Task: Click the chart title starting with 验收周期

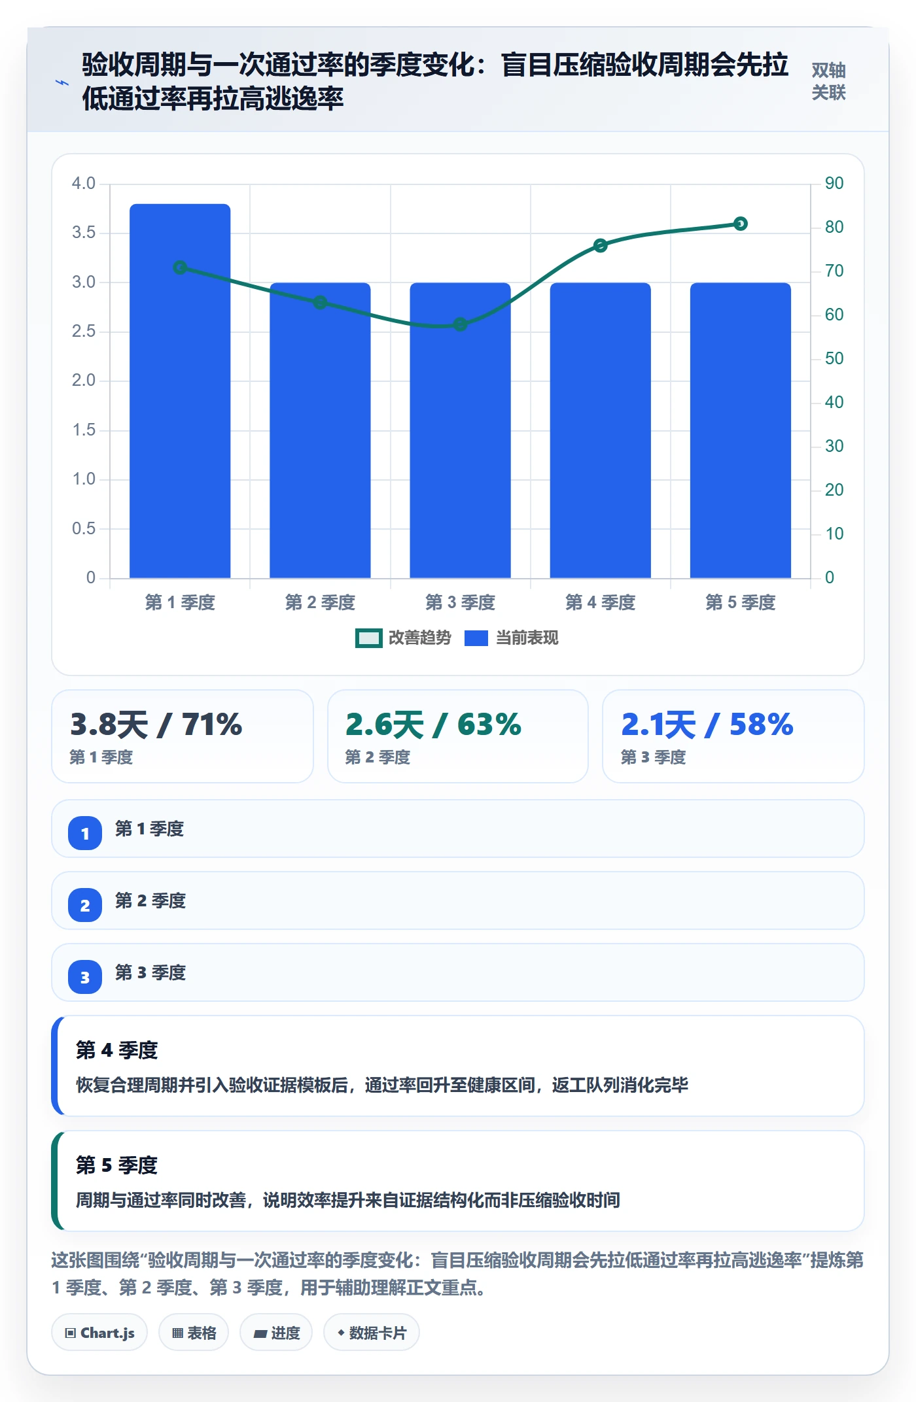Action: [435, 82]
